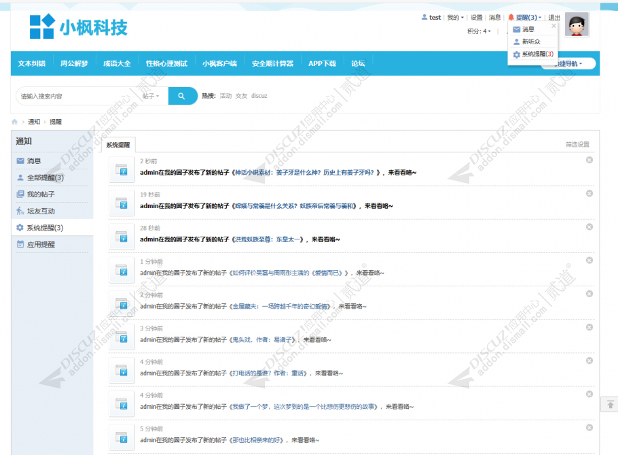Screen dimensions: 618x455
Task: Open the 洪荒妖族至尊：东皇太一 post link
Action: (x=269, y=239)
